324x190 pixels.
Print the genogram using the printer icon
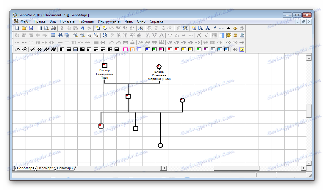pyautogui.click(x=53, y=28)
